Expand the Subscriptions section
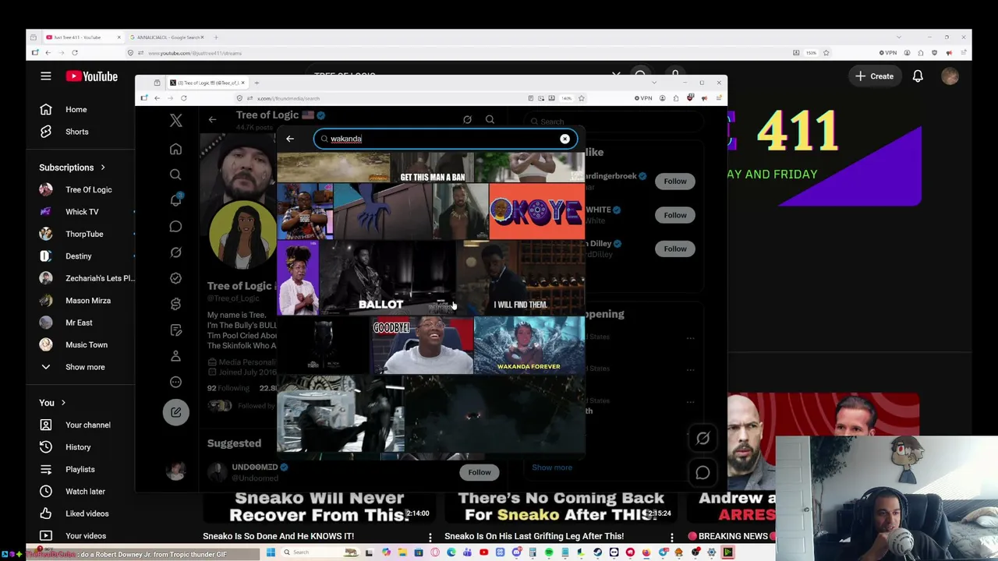Screen dimensions: 998x561 click(x=73, y=168)
